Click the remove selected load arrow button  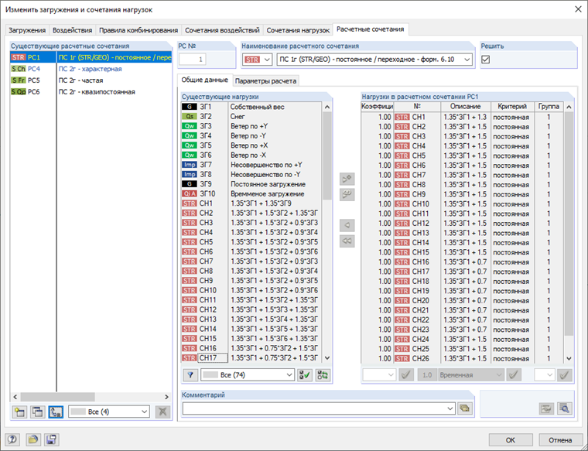click(x=347, y=225)
